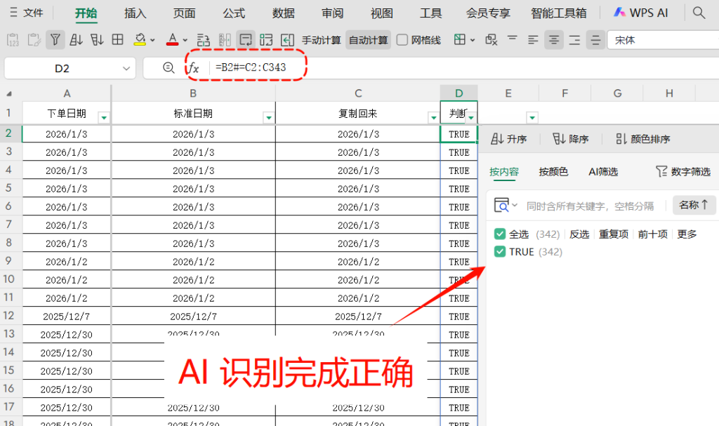Click the top vertical align icon

(x=512, y=40)
